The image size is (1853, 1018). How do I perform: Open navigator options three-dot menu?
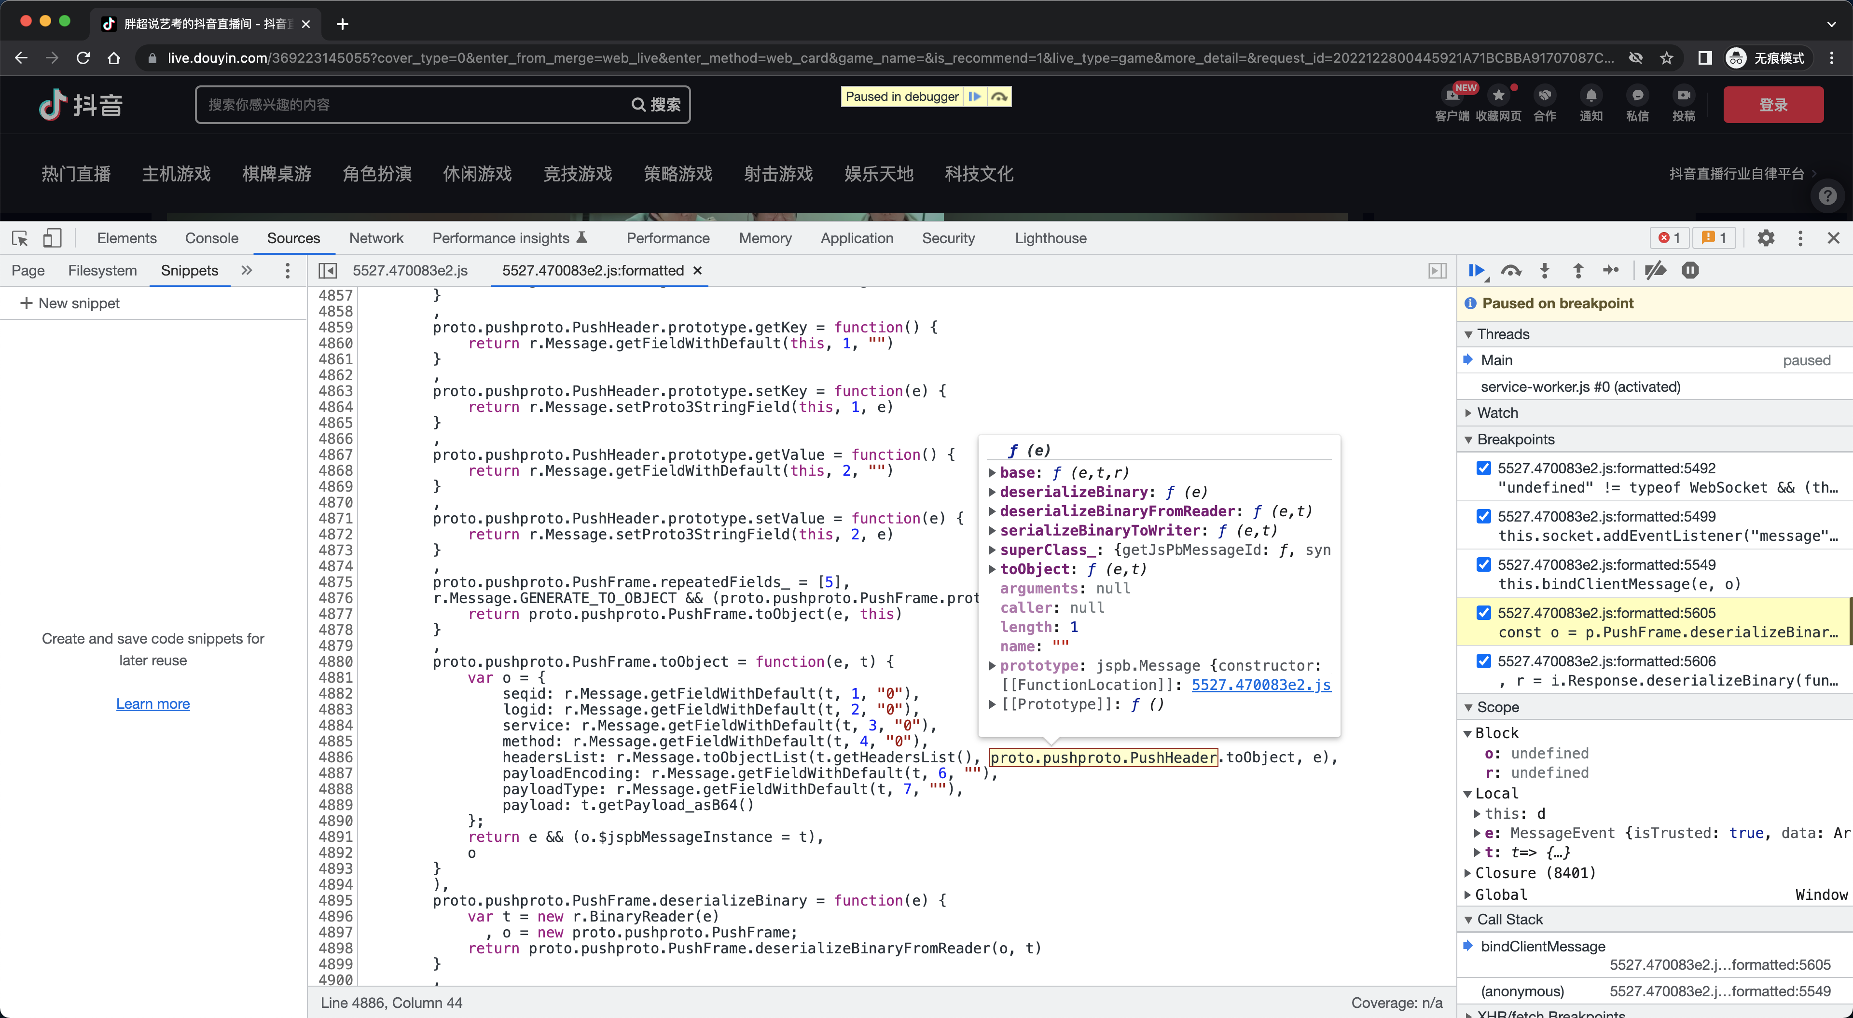(x=288, y=271)
